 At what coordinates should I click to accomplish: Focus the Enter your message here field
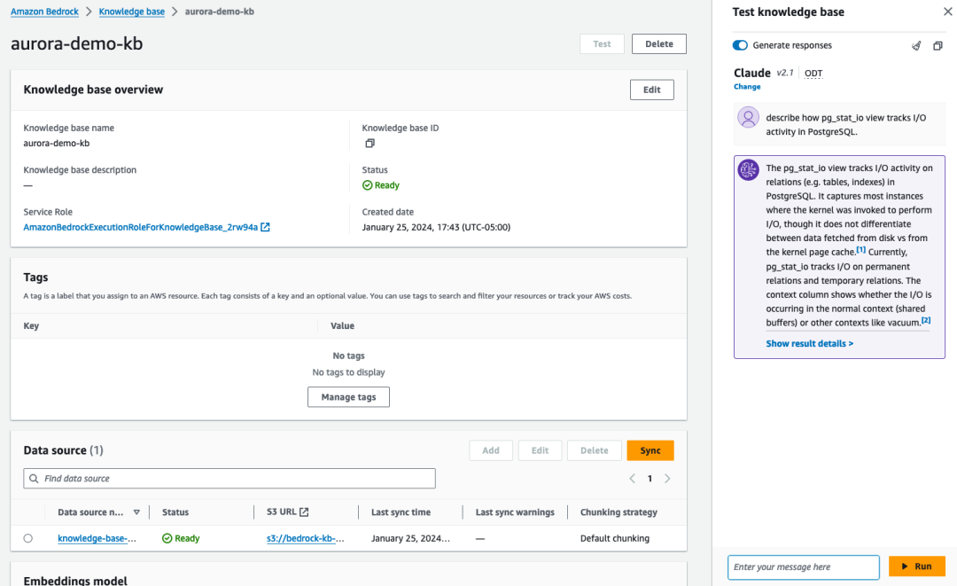[x=804, y=567]
